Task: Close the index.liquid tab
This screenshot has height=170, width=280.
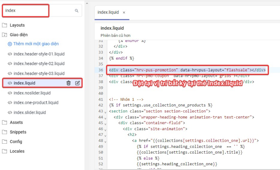Action: pyautogui.click(x=124, y=12)
